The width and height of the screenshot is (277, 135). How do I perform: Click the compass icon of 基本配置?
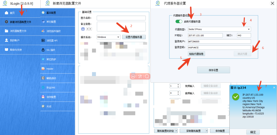pos(43,13)
